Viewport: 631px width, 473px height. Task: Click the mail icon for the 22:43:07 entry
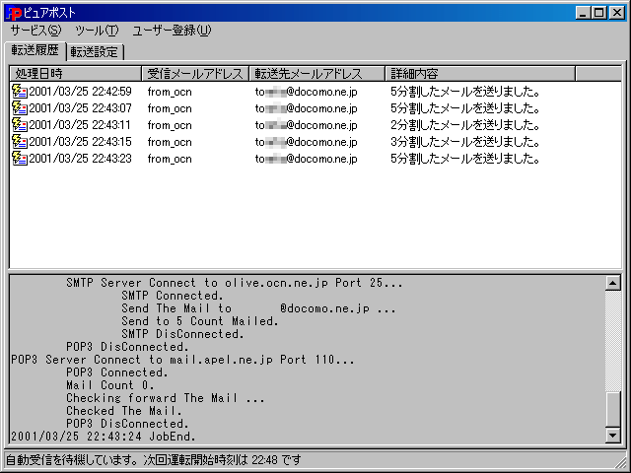[19, 108]
